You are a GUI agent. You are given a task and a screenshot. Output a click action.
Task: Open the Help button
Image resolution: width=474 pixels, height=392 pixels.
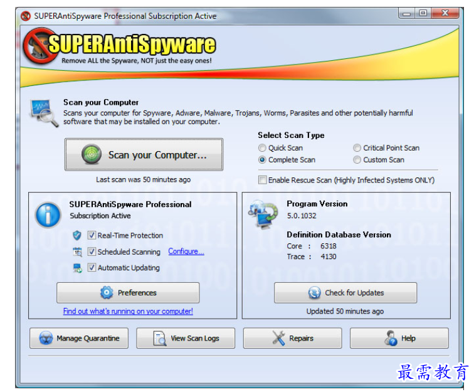click(399, 338)
